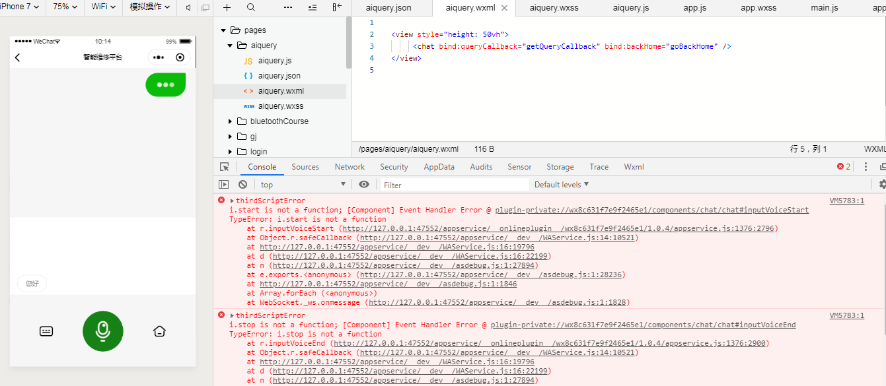Add a new file with plus icon
The width and height of the screenshot is (886, 386).
click(x=227, y=7)
